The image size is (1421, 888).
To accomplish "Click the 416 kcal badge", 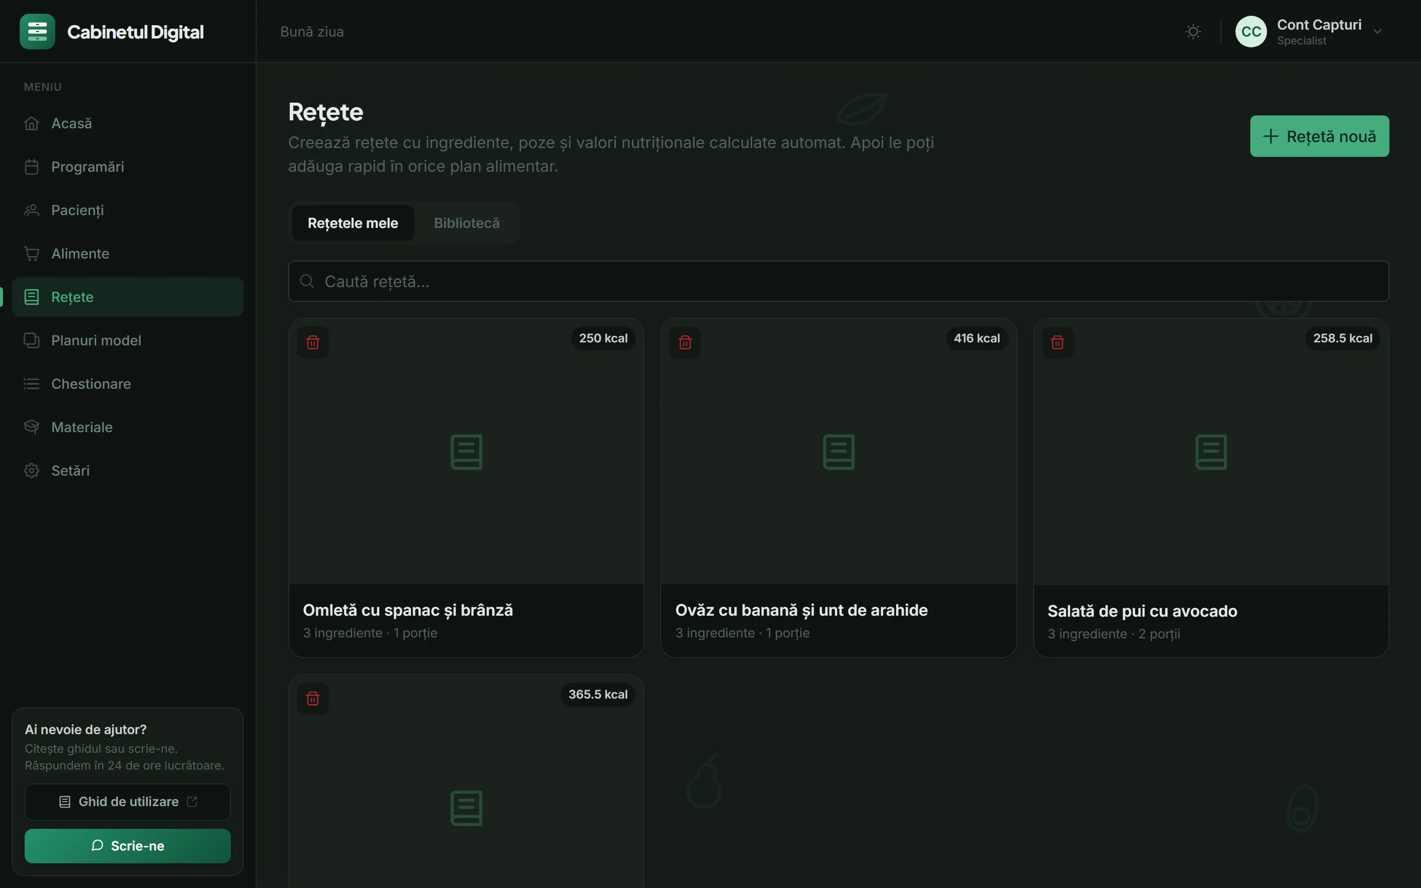I will pyautogui.click(x=976, y=338).
